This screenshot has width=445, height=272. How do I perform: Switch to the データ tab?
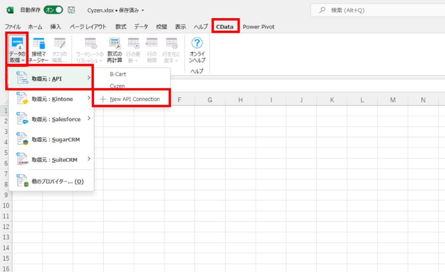pos(141,27)
